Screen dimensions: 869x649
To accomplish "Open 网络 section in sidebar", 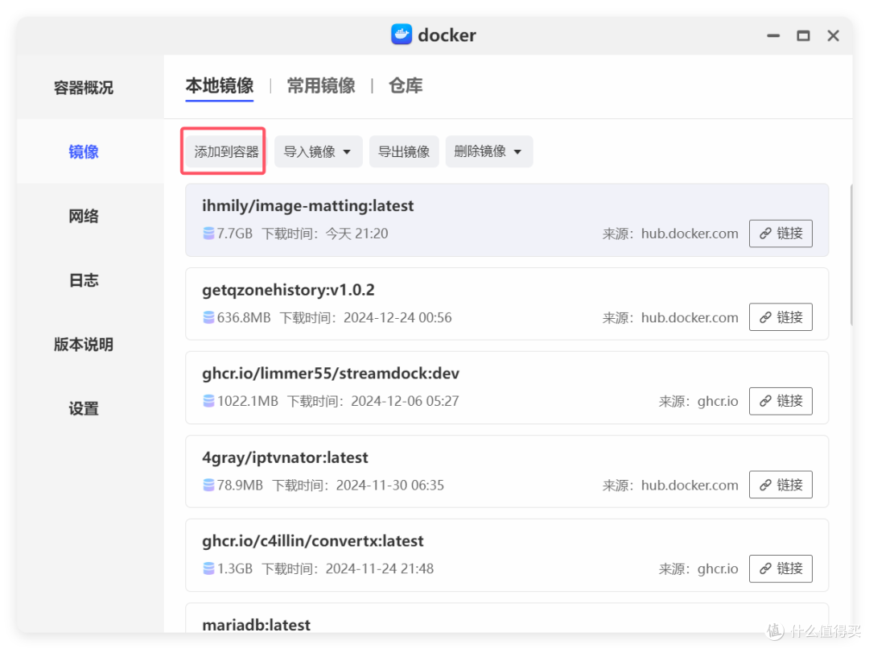I will [84, 217].
